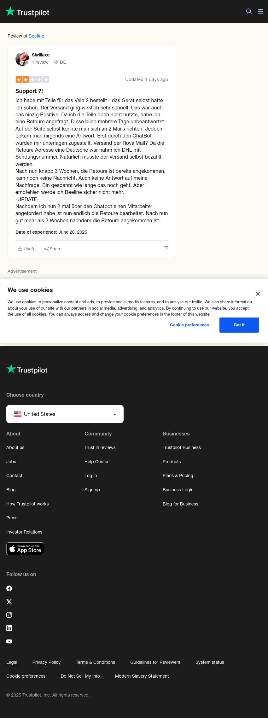This screenshot has width=268, height=718.
Task: Open Modern Slavery Statement link
Action: tap(142, 676)
